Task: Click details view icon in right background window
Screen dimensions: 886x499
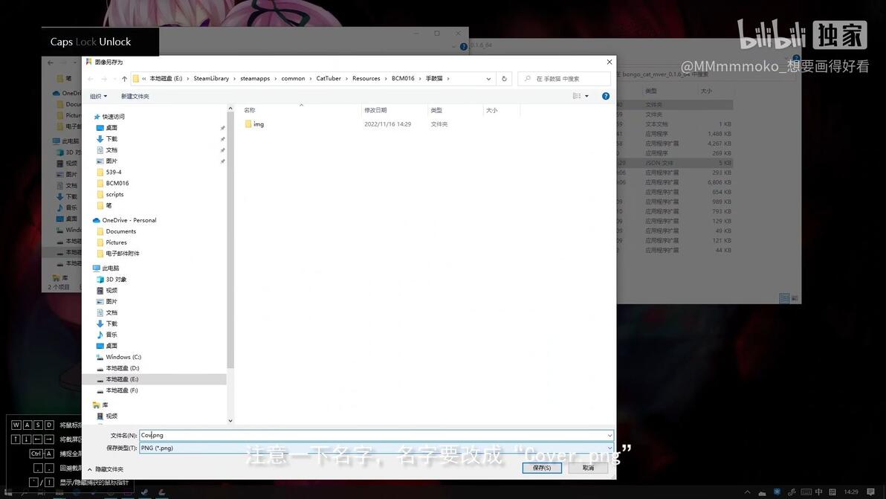Action: pos(783,297)
